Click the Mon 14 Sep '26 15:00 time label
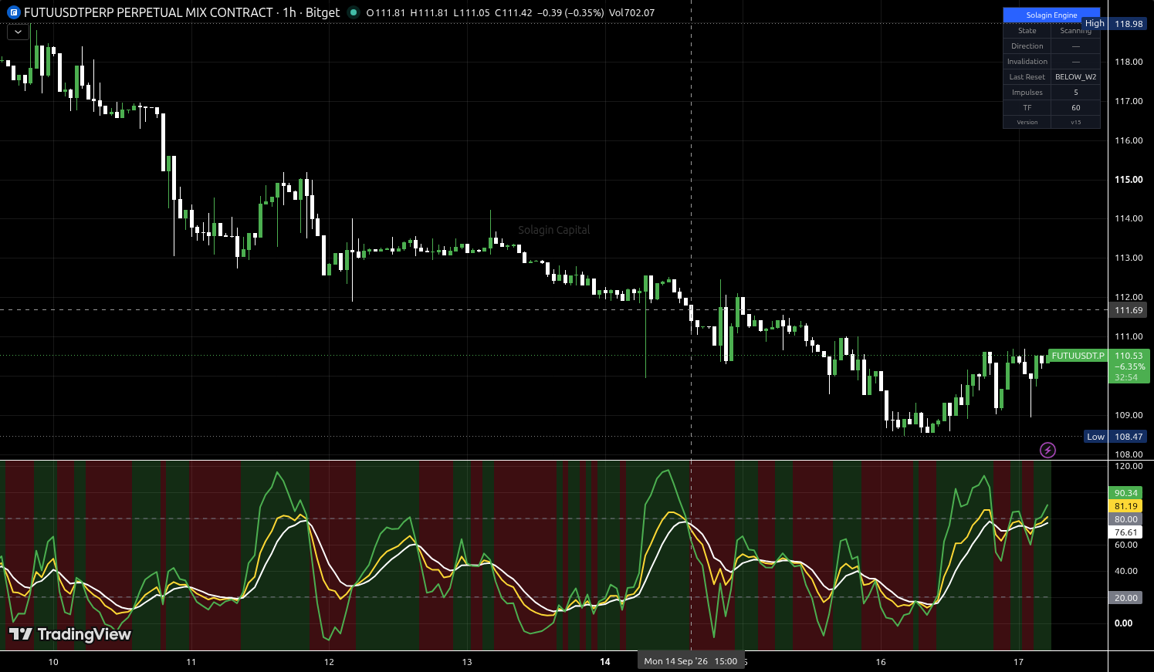 click(x=691, y=661)
